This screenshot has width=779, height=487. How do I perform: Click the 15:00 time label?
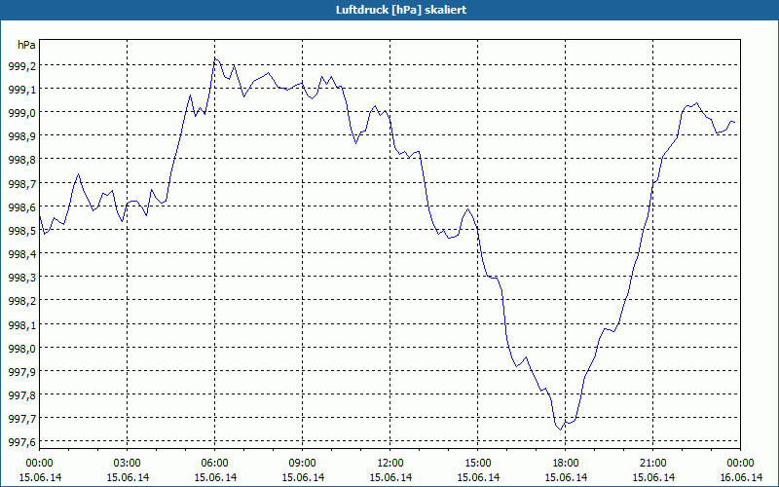point(478,464)
